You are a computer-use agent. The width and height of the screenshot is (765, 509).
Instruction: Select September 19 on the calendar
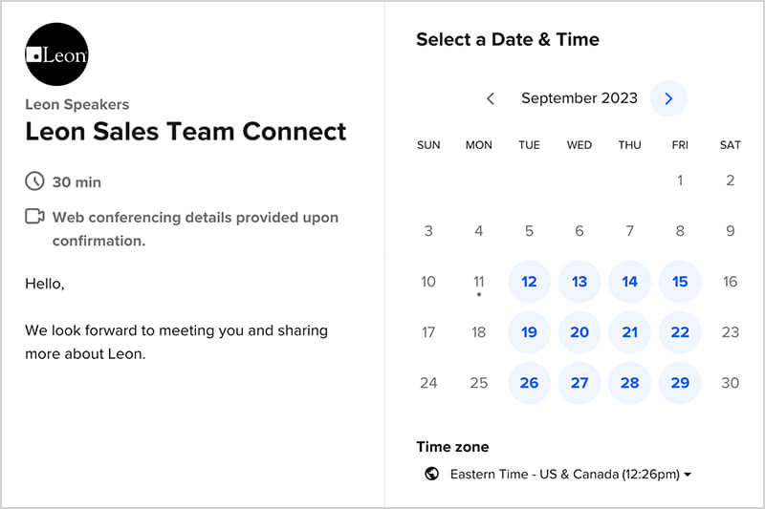(529, 332)
